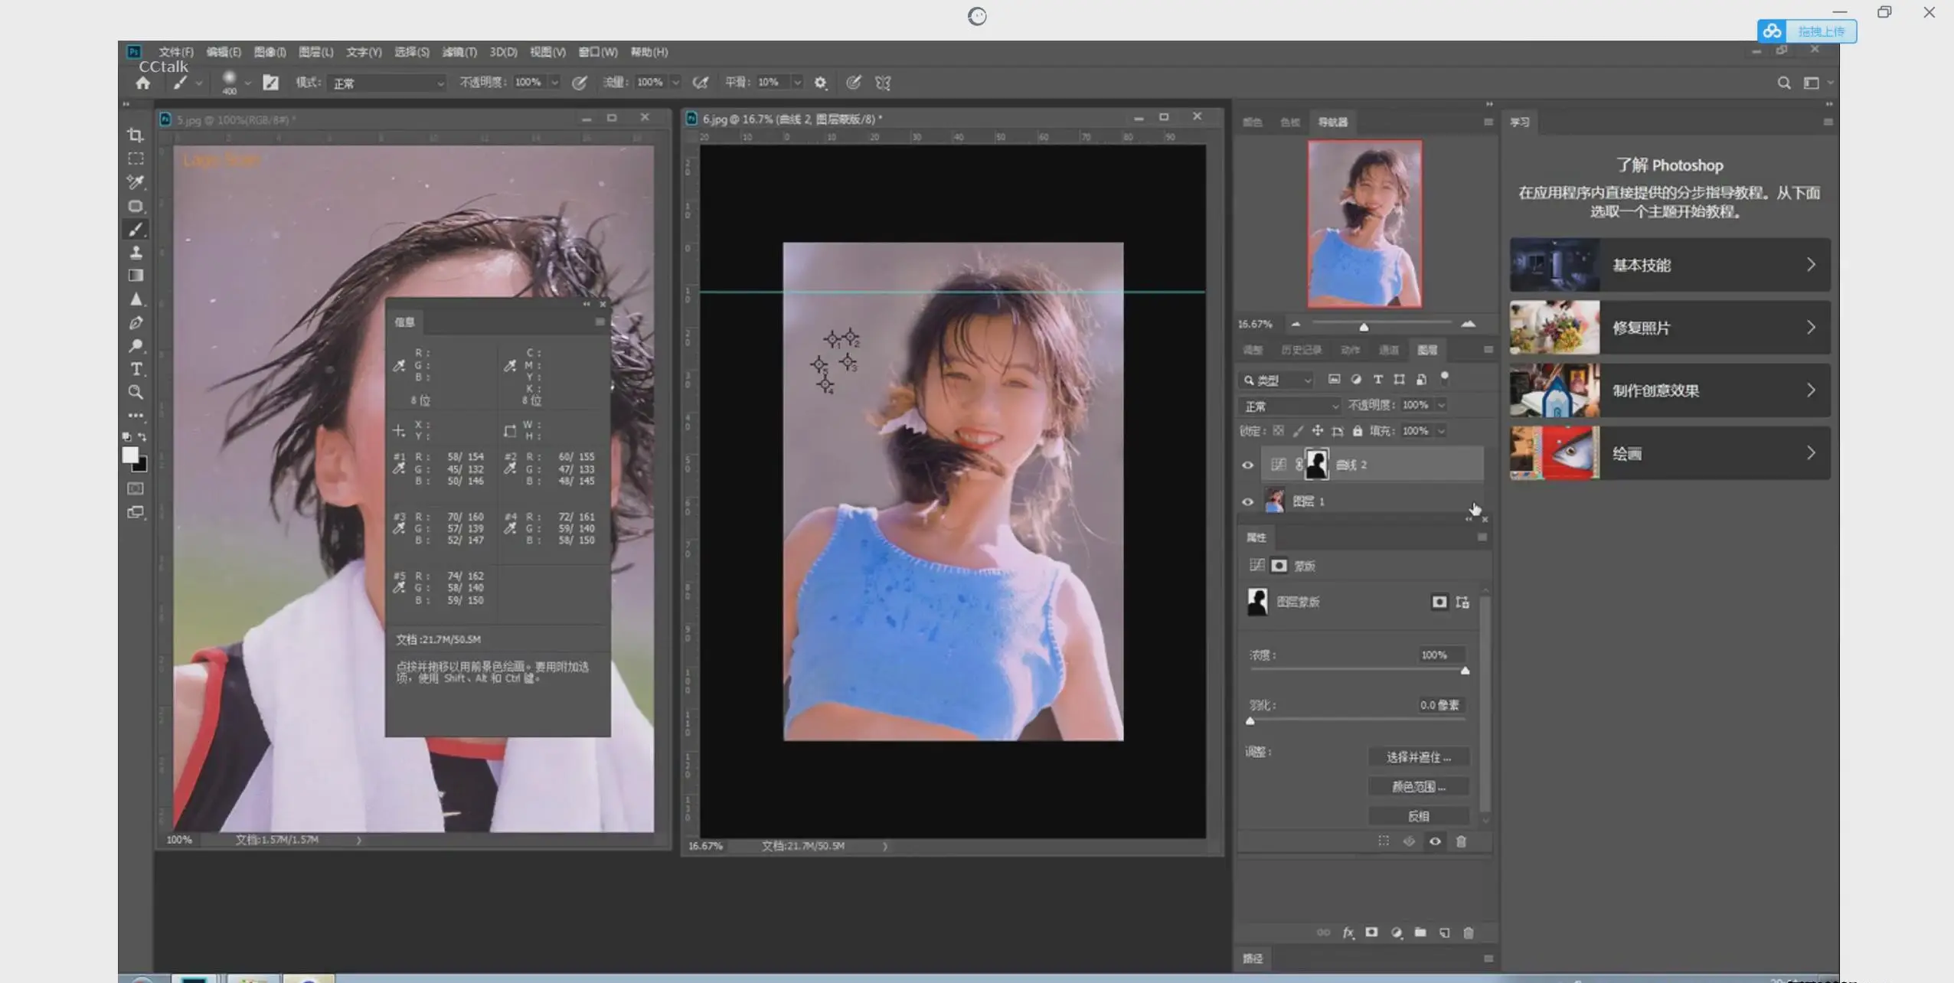
Task: Select the Zoom magnifier tool in the toolbox
Action: click(x=136, y=393)
